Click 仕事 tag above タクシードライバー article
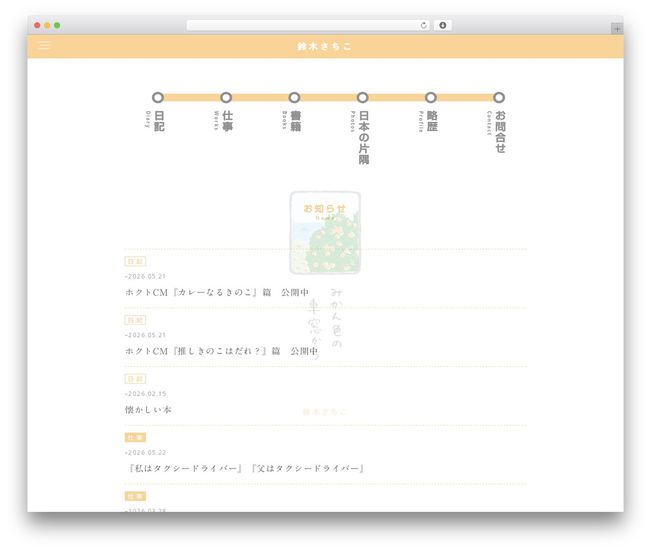651x551 pixels. point(135,438)
